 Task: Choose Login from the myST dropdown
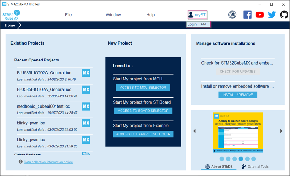[198, 24]
